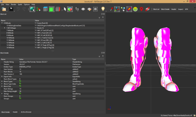The height and width of the screenshot is (117, 196).
Task: Click the folder icon in status bar
Action: (x=194, y=115)
